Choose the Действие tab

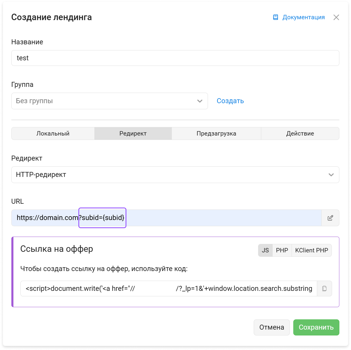coord(300,133)
